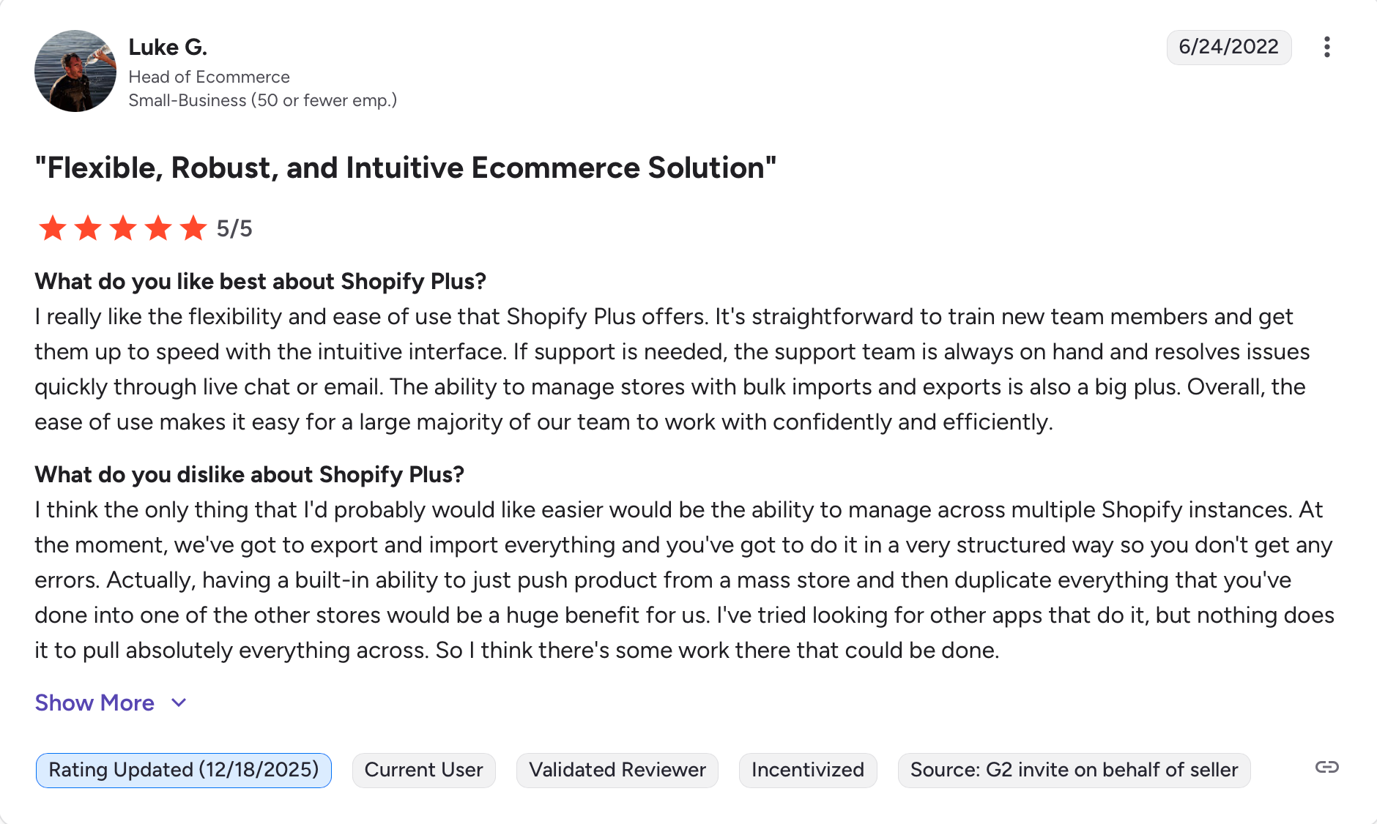Screen dimensions: 1377x824
Task: Click the Source: G2 invite tag
Action: coord(1073,770)
